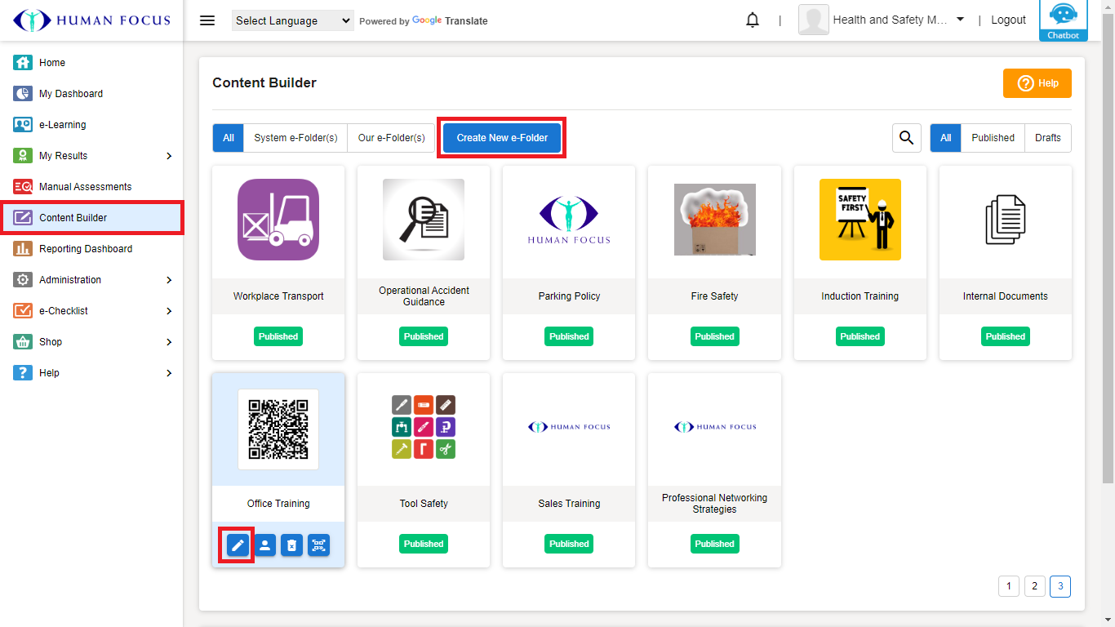
Task: Open the Select Language dropdown
Action: click(x=292, y=20)
